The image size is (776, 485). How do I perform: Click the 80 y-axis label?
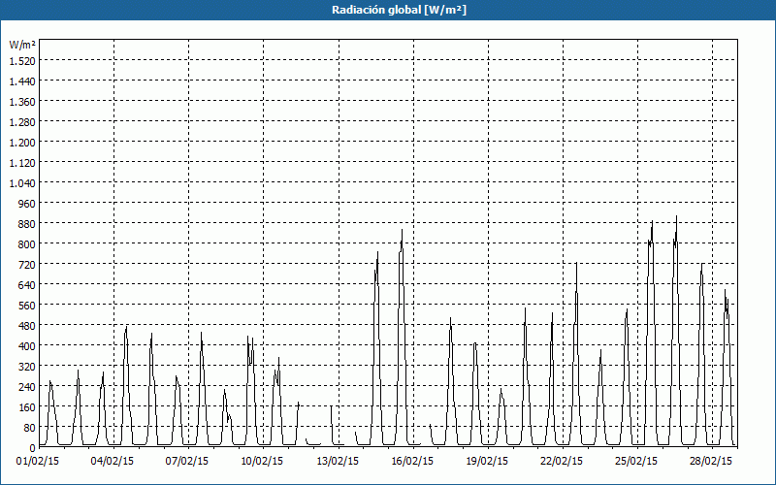tap(30, 428)
